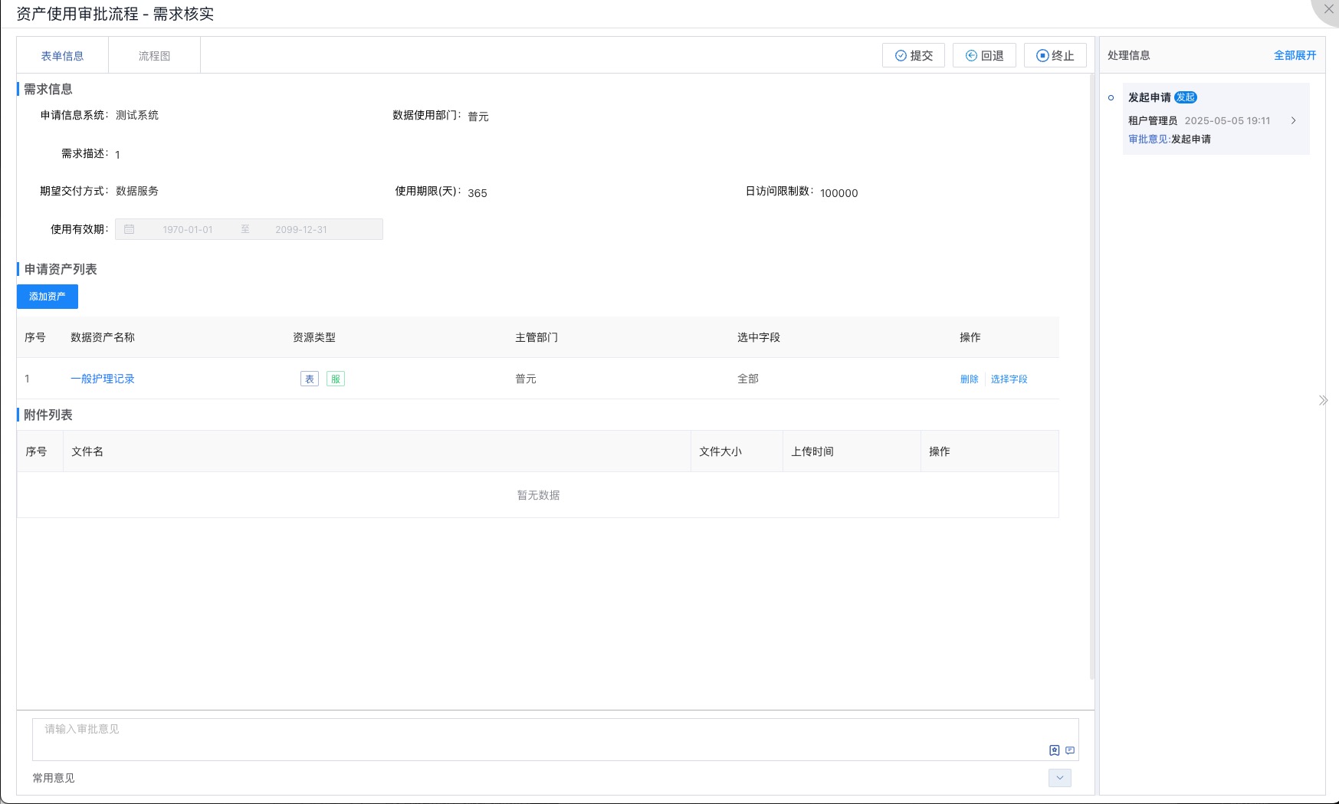Image resolution: width=1339 pixels, height=804 pixels.
Task: Open the 一般护理记录 asset link
Action: pyautogui.click(x=103, y=379)
